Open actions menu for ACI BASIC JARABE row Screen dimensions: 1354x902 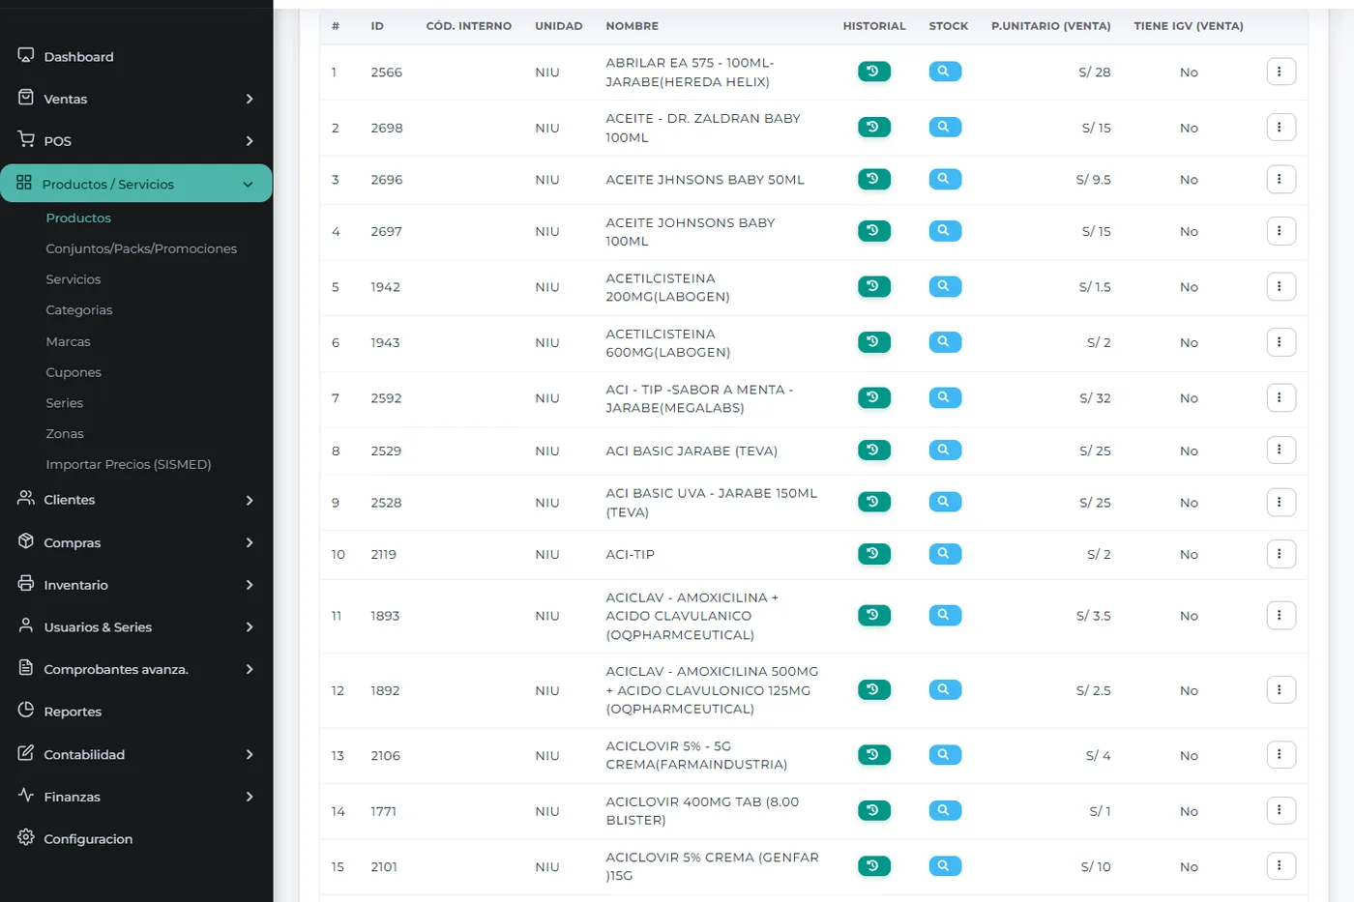click(1280, 451)
